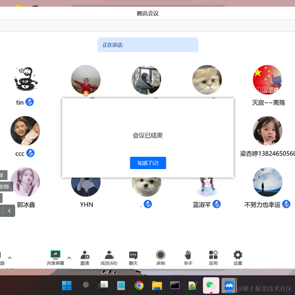The width and height of the screenshot is (295, 295).
Task: Toggle the mic icon beside the dot-named member
Action: (x=147, y=204)
